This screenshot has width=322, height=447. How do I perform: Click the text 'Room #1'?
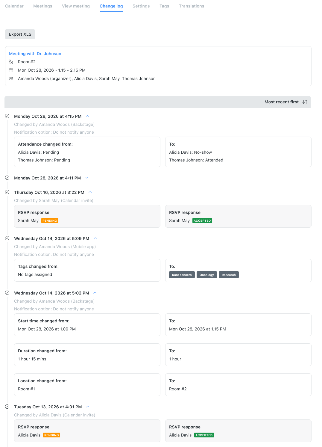click(x=26, y=389)
